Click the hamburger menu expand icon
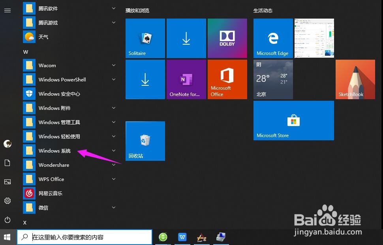Image resolution: width=383 pixels, height=245 pixels. pos(8,10)
